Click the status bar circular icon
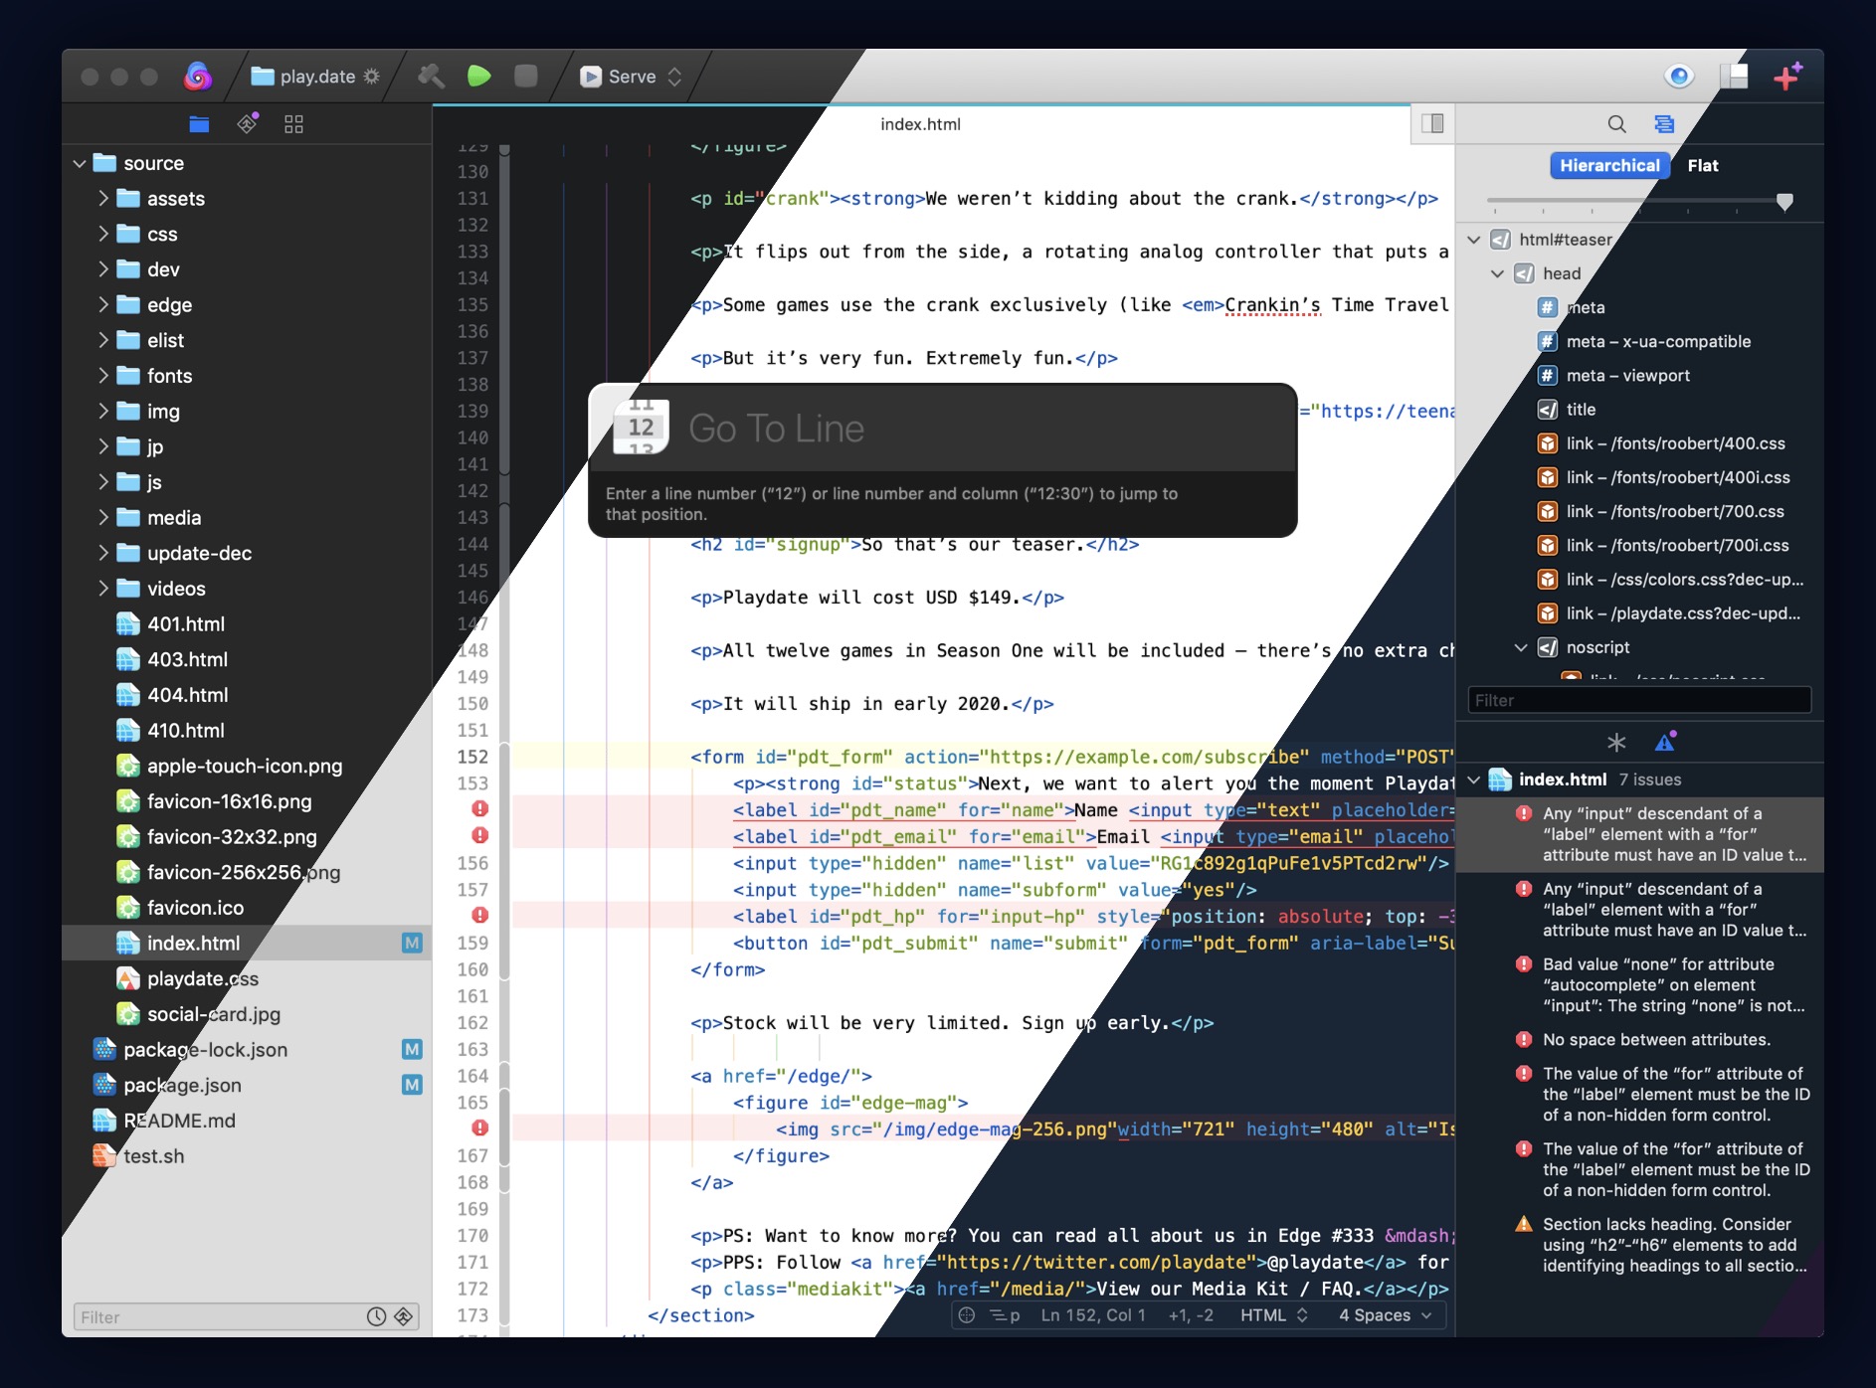Viewport: 1876px width, 1388px height. pos(966,1315)
